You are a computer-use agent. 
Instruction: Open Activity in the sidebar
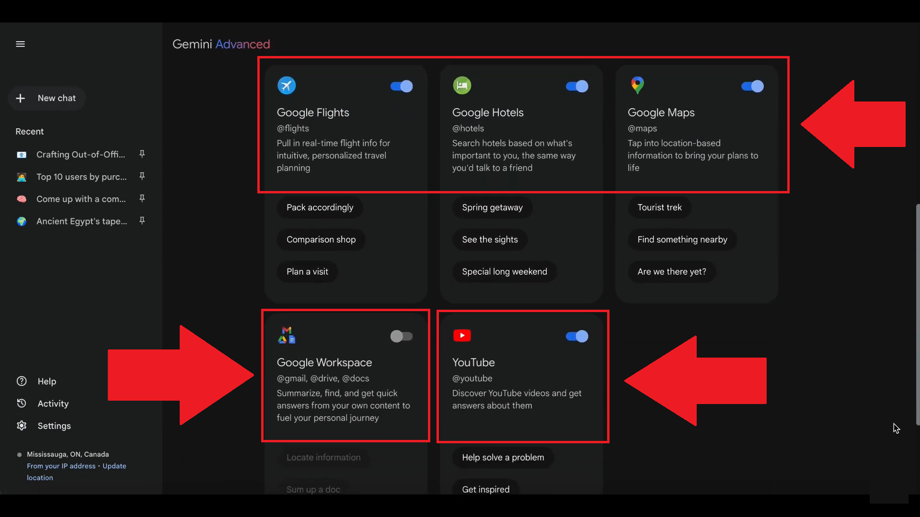tap(53, 404)
